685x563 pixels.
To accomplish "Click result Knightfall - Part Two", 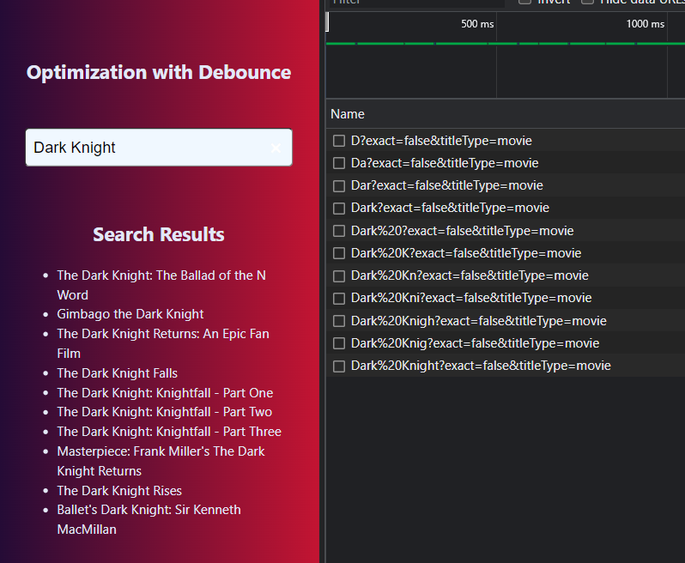I will coord(164,412).
